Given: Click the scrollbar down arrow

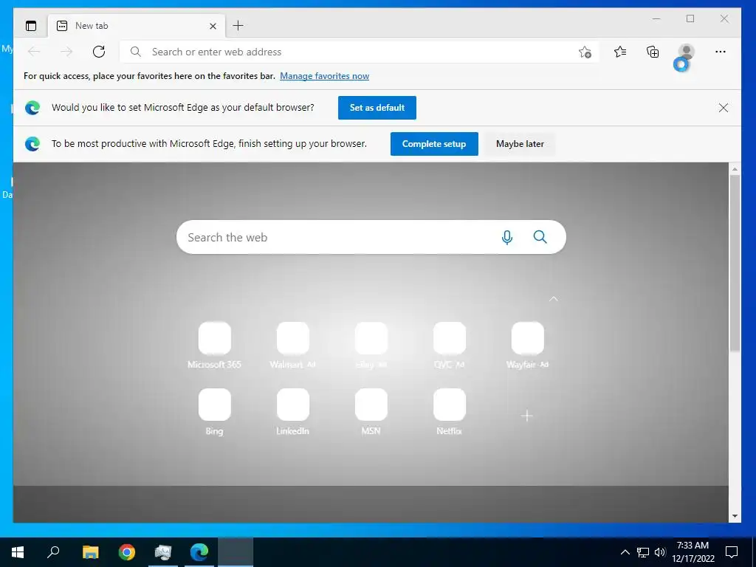Looking at the screenshot, I should coord(735,516).
